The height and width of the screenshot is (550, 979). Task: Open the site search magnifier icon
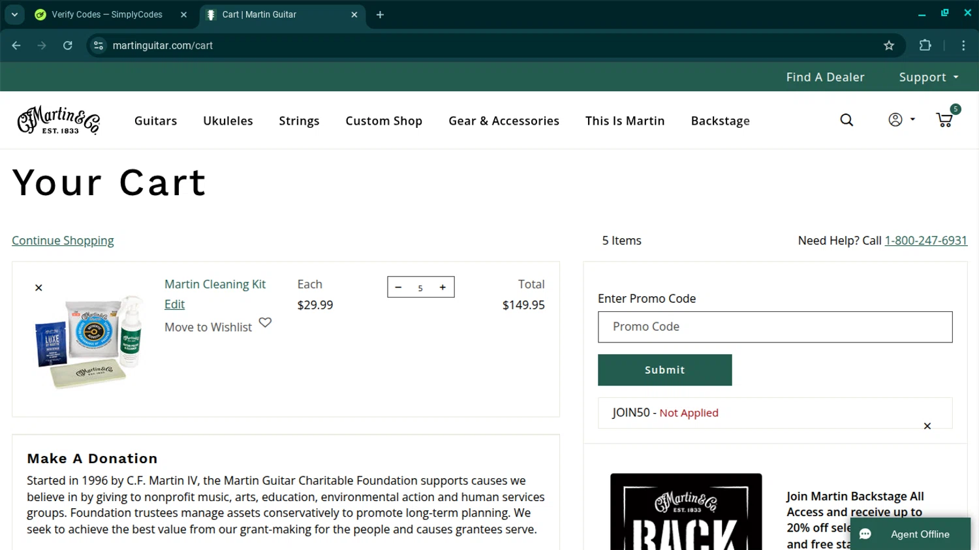847,120
